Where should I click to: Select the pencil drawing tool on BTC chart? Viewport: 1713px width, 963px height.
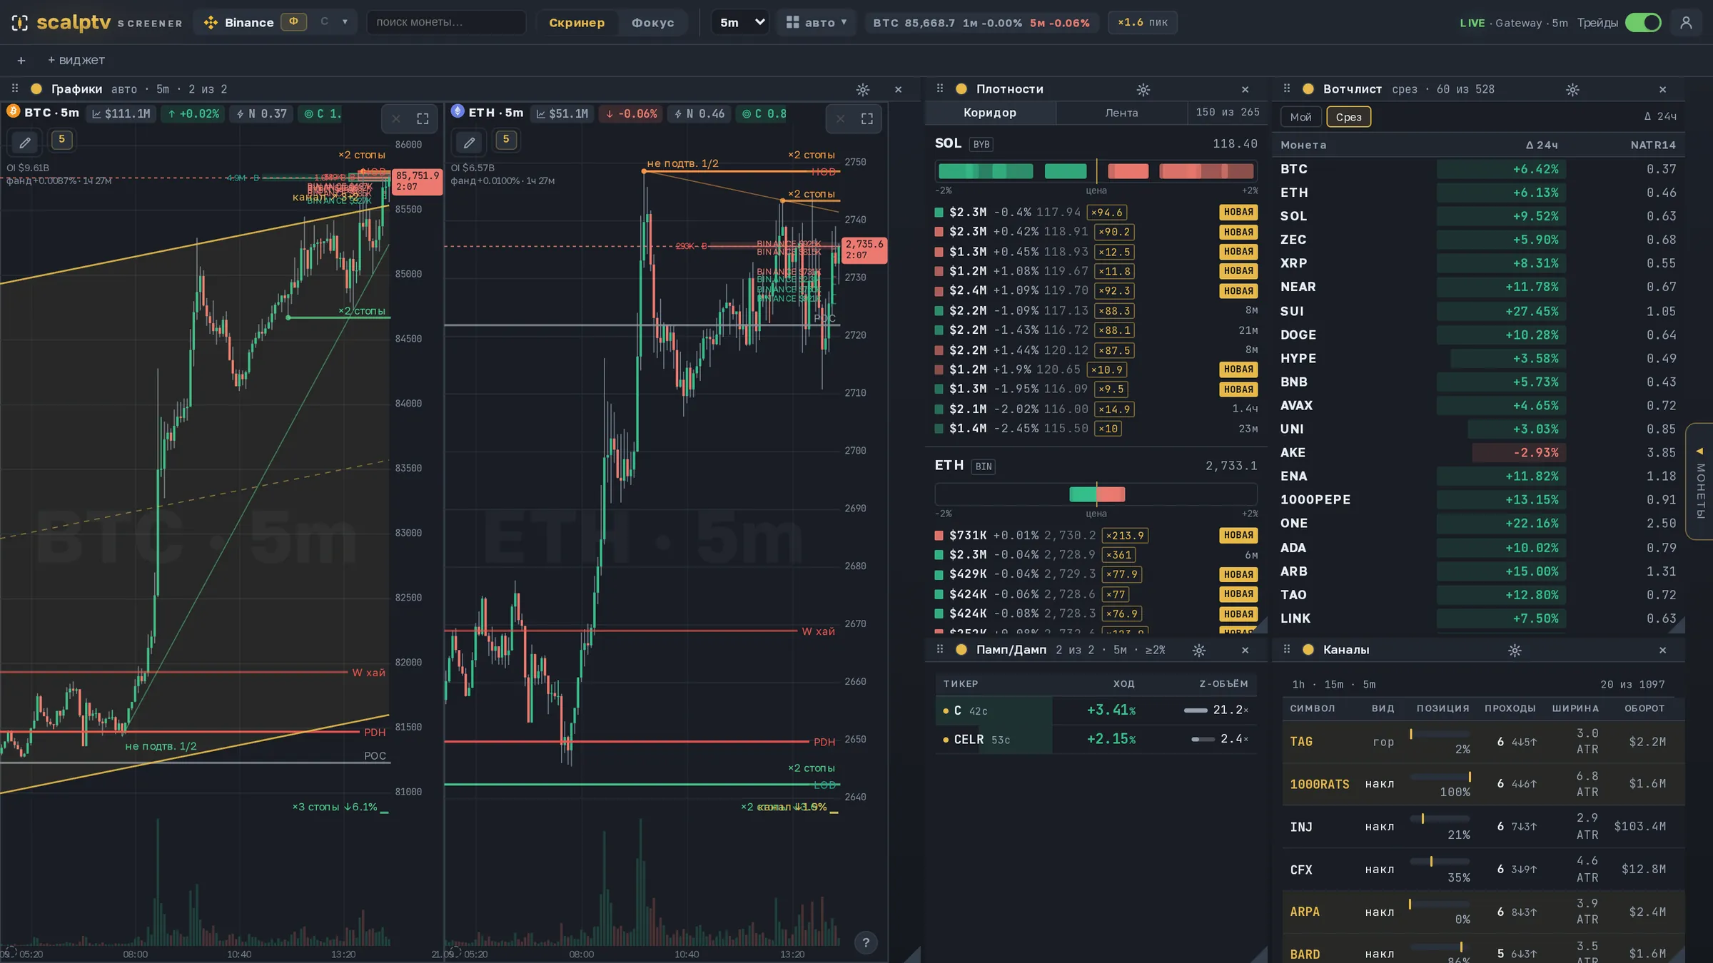click(25, 143)
